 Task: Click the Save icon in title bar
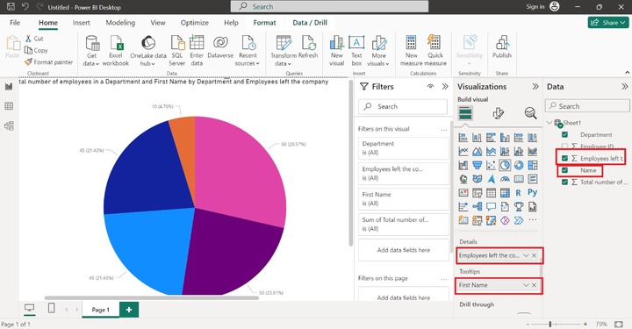11,6
